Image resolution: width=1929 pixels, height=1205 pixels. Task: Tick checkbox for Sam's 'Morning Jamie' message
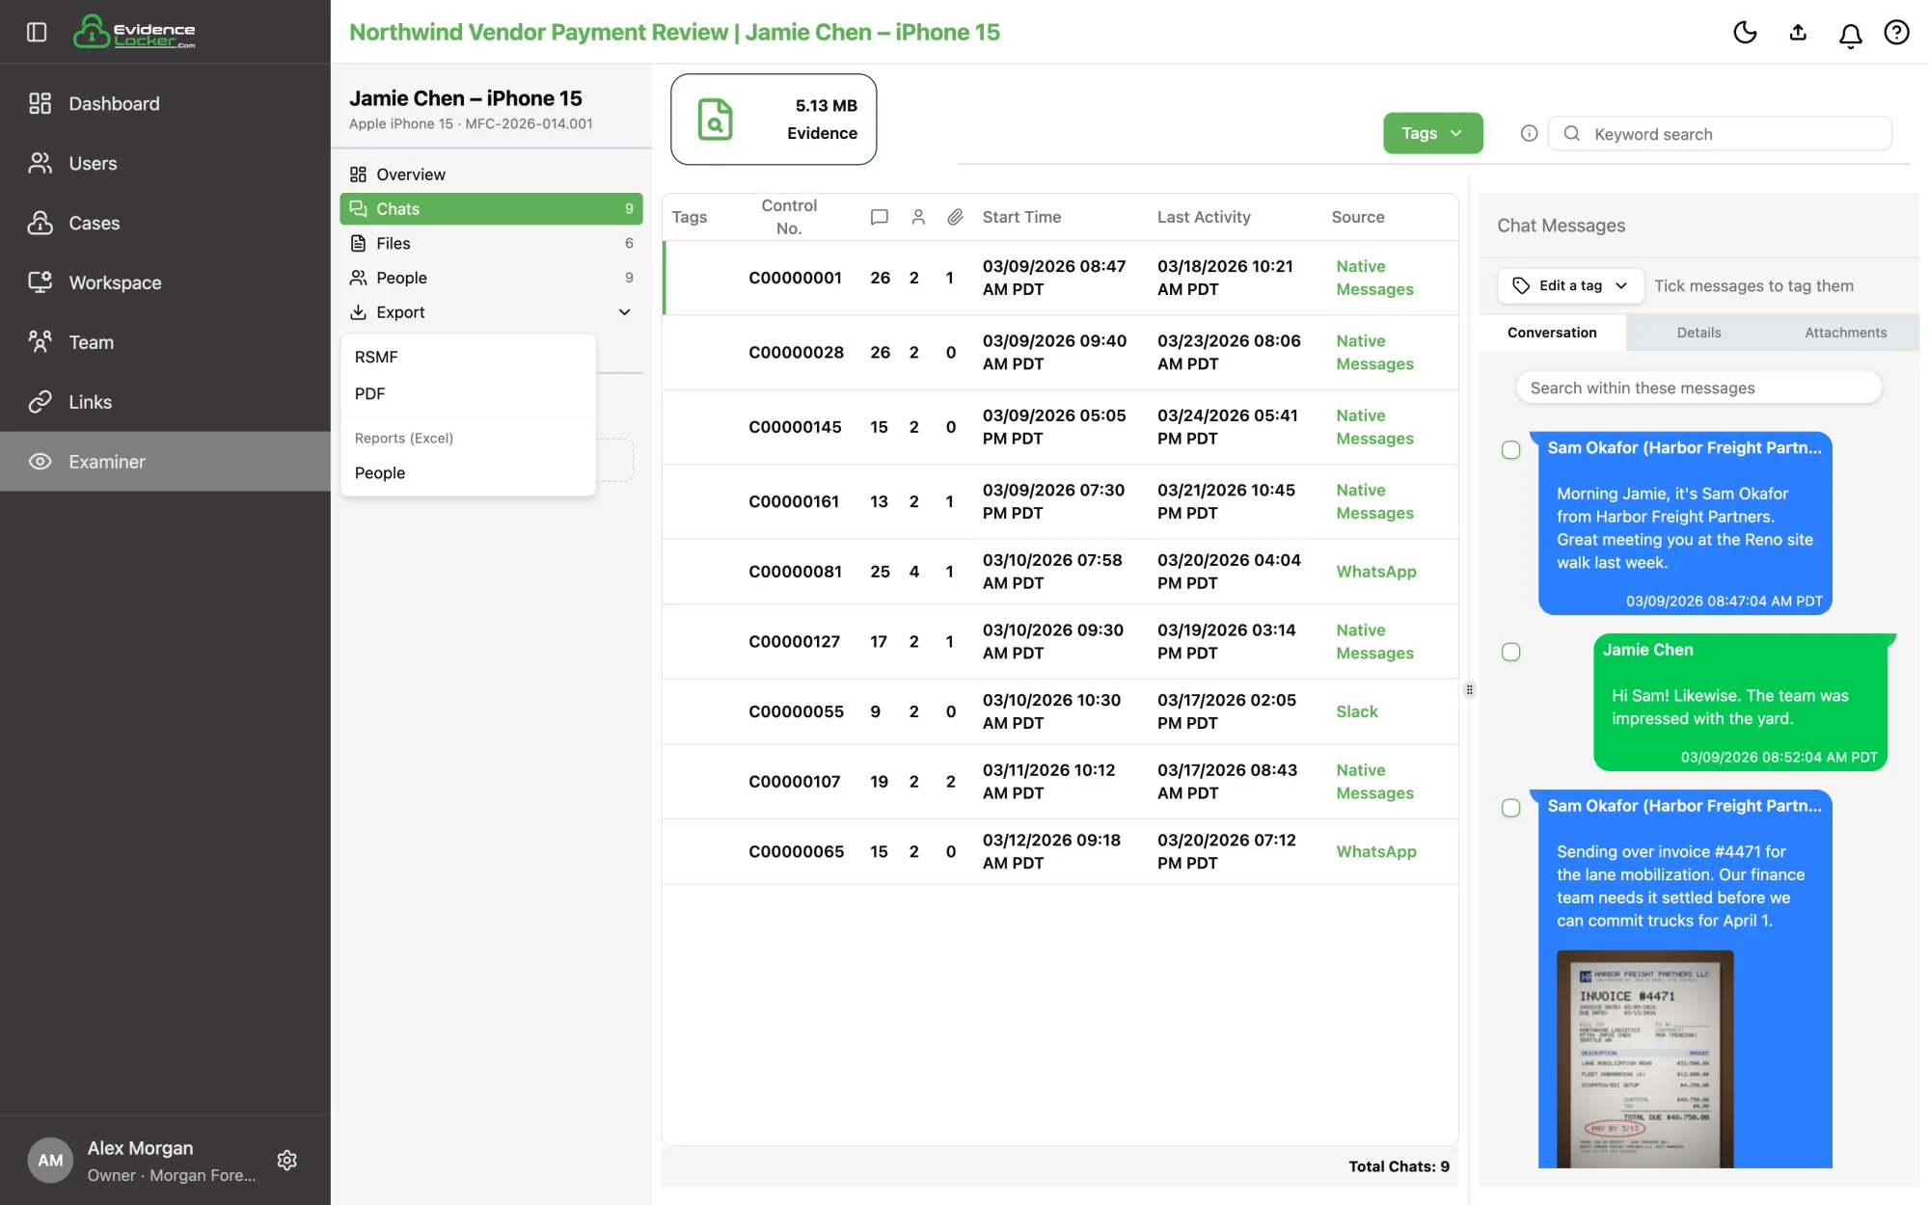click(x=1511, y=450)
